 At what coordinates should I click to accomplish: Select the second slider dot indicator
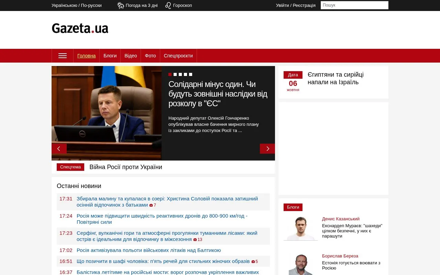(175, 74)
